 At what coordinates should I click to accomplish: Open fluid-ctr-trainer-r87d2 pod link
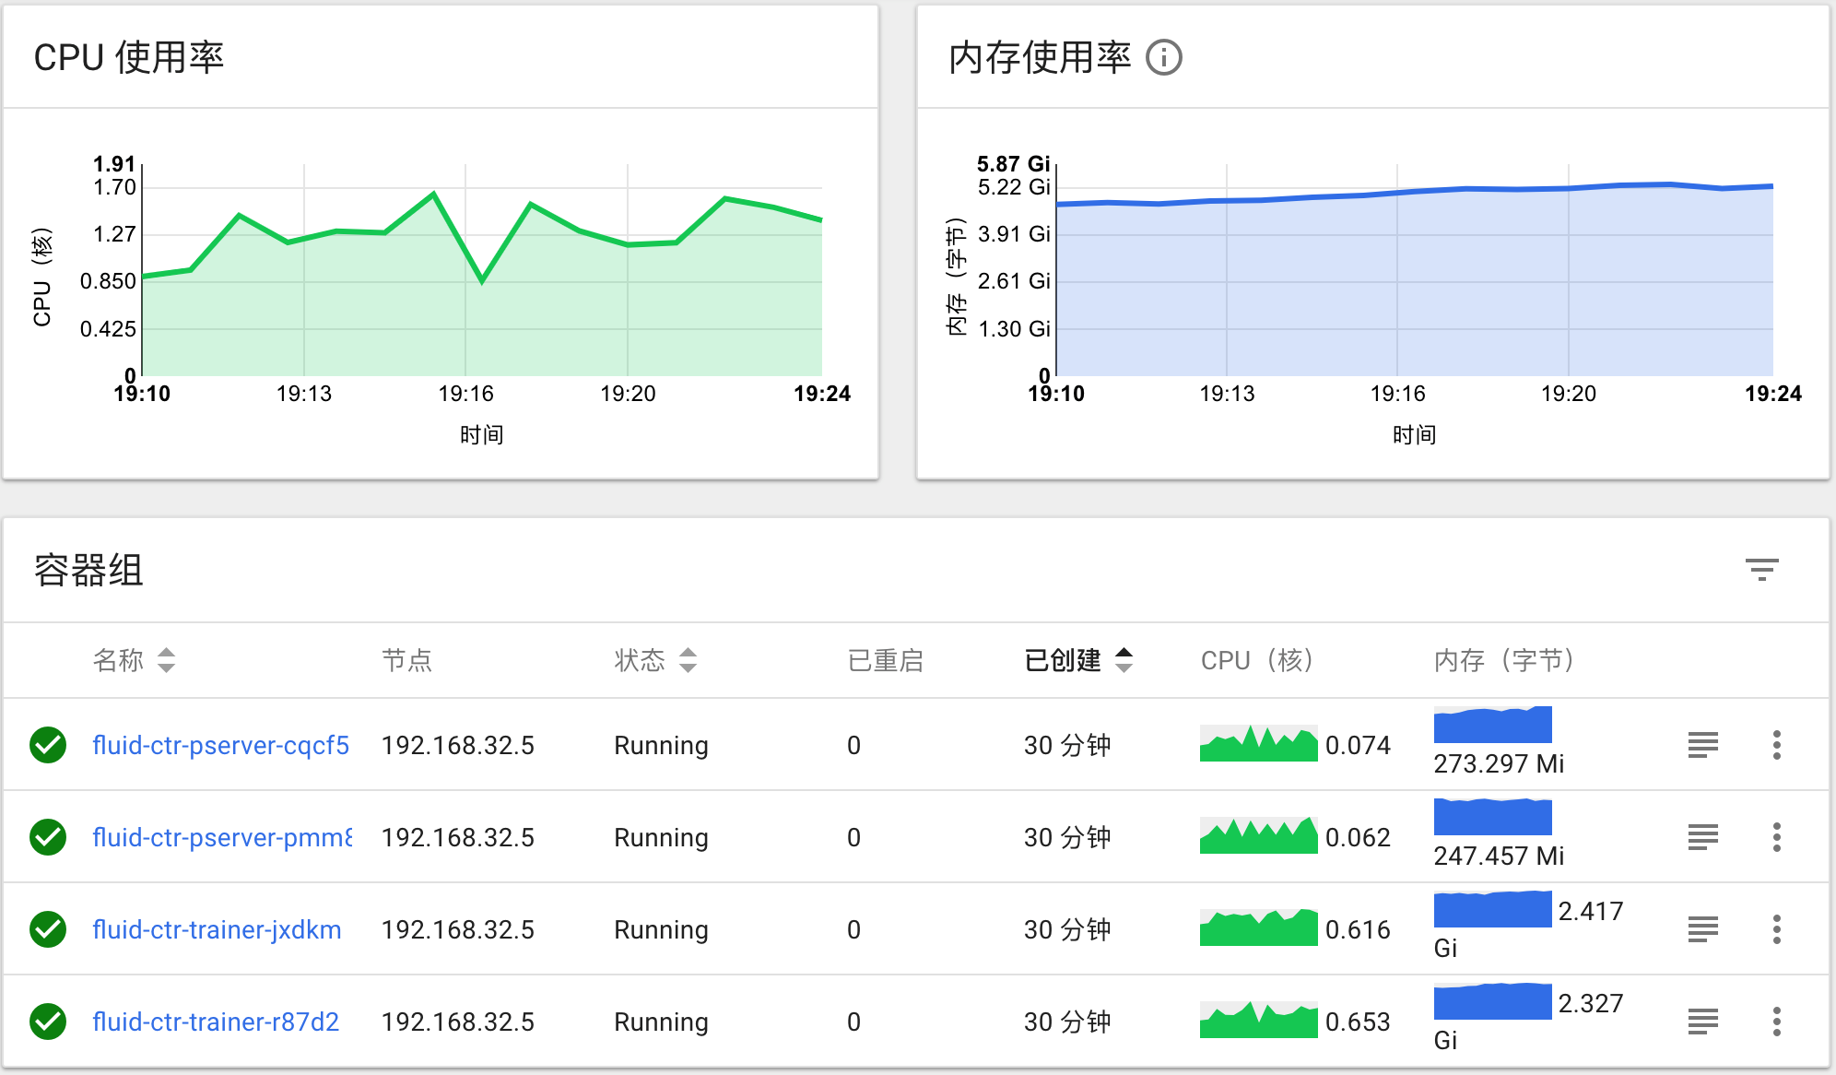pos(216,1022)
